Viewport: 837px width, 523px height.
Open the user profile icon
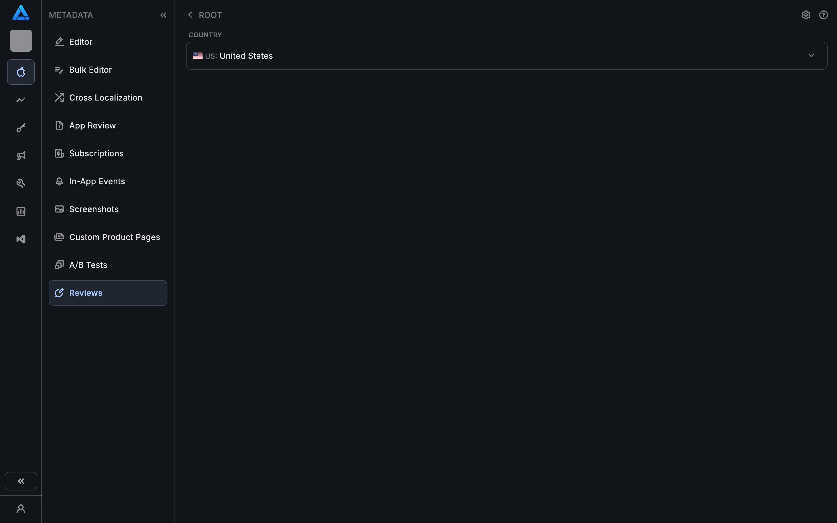coord(21,509)
